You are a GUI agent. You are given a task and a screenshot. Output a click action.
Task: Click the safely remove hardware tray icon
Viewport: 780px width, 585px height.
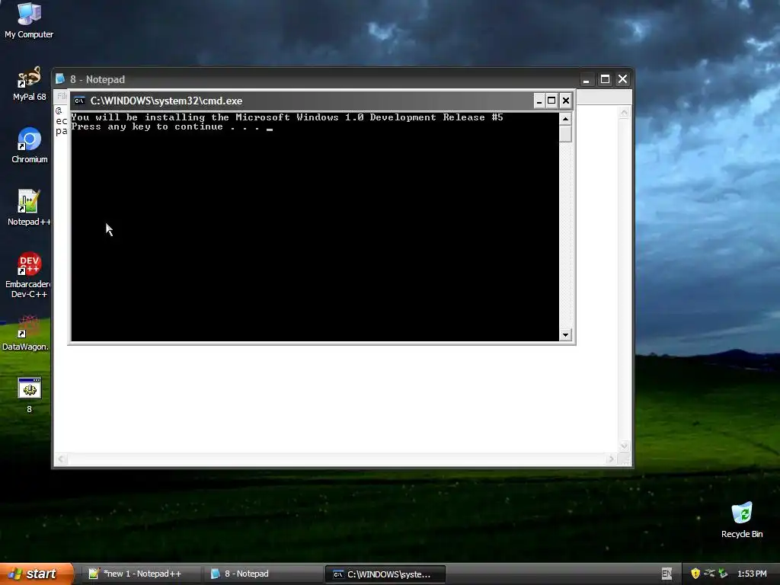(x=724, y=574)
